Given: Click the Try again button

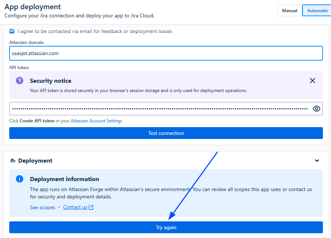Looking at the screenshot, I should pyautogui.click(x=166, y=228).
